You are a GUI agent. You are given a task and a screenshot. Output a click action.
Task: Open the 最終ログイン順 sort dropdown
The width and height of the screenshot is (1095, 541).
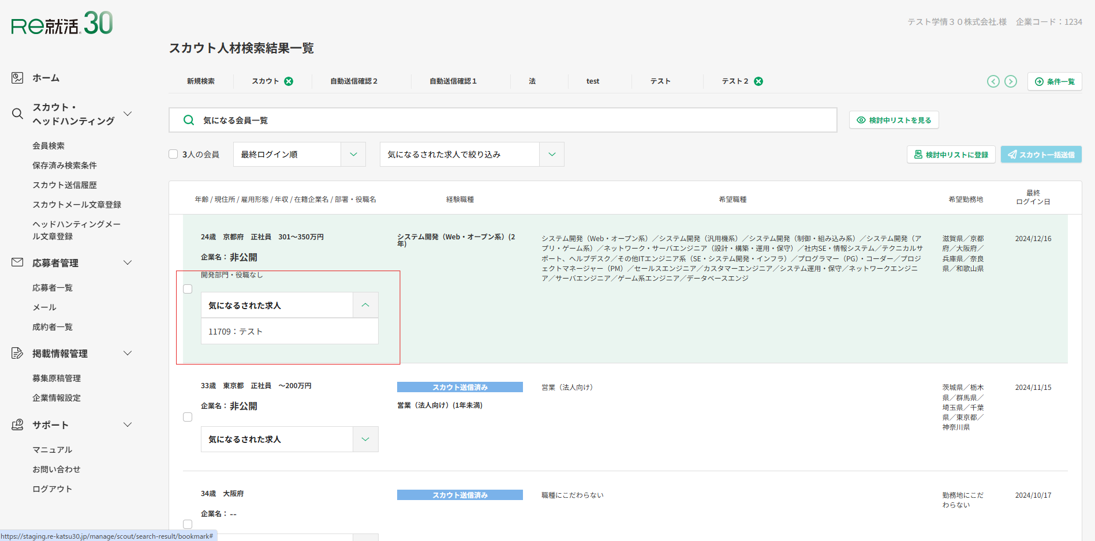point(299,155)
